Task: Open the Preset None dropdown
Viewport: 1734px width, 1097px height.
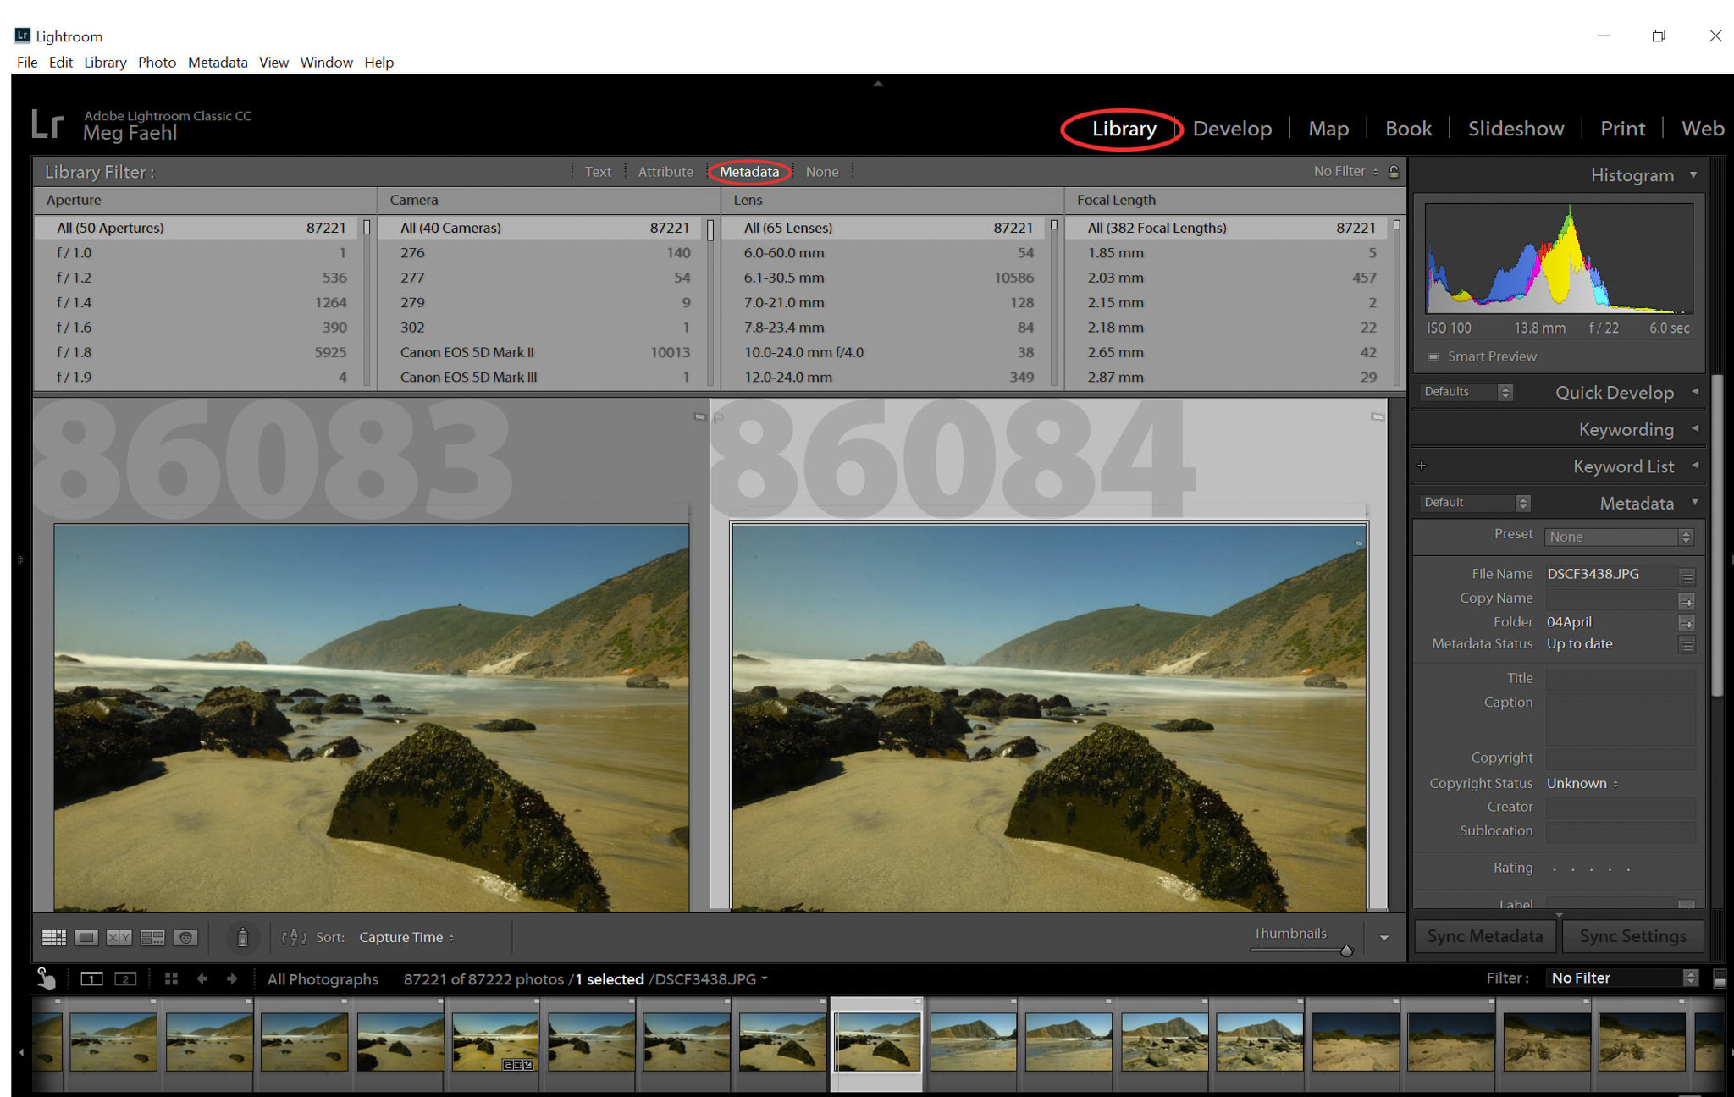Action: 1619,537
